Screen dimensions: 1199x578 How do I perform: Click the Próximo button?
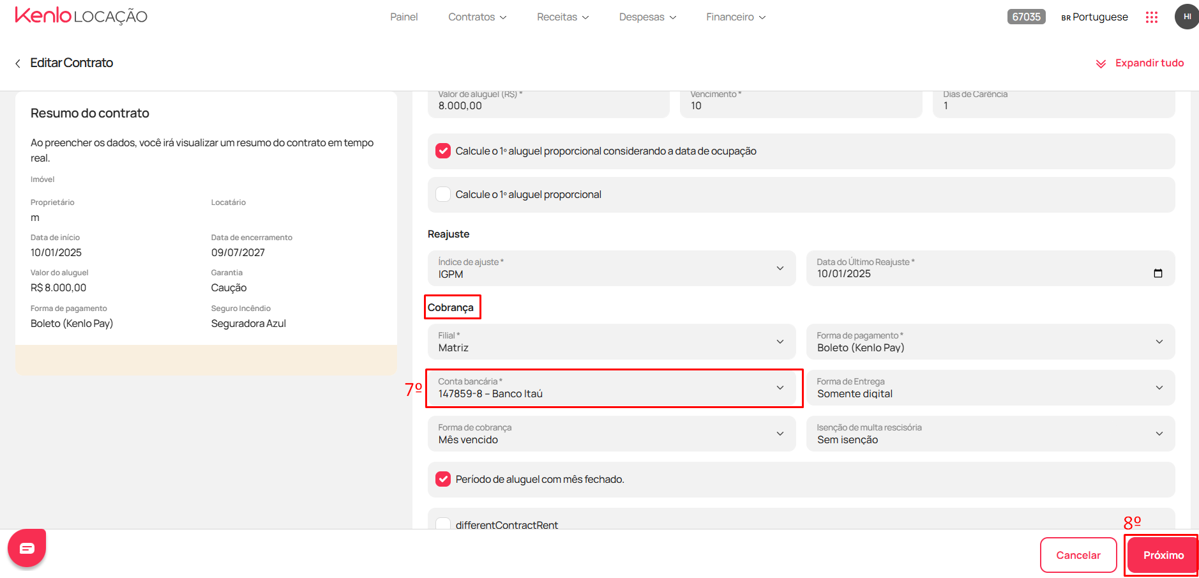click(x=1163, y=555)
